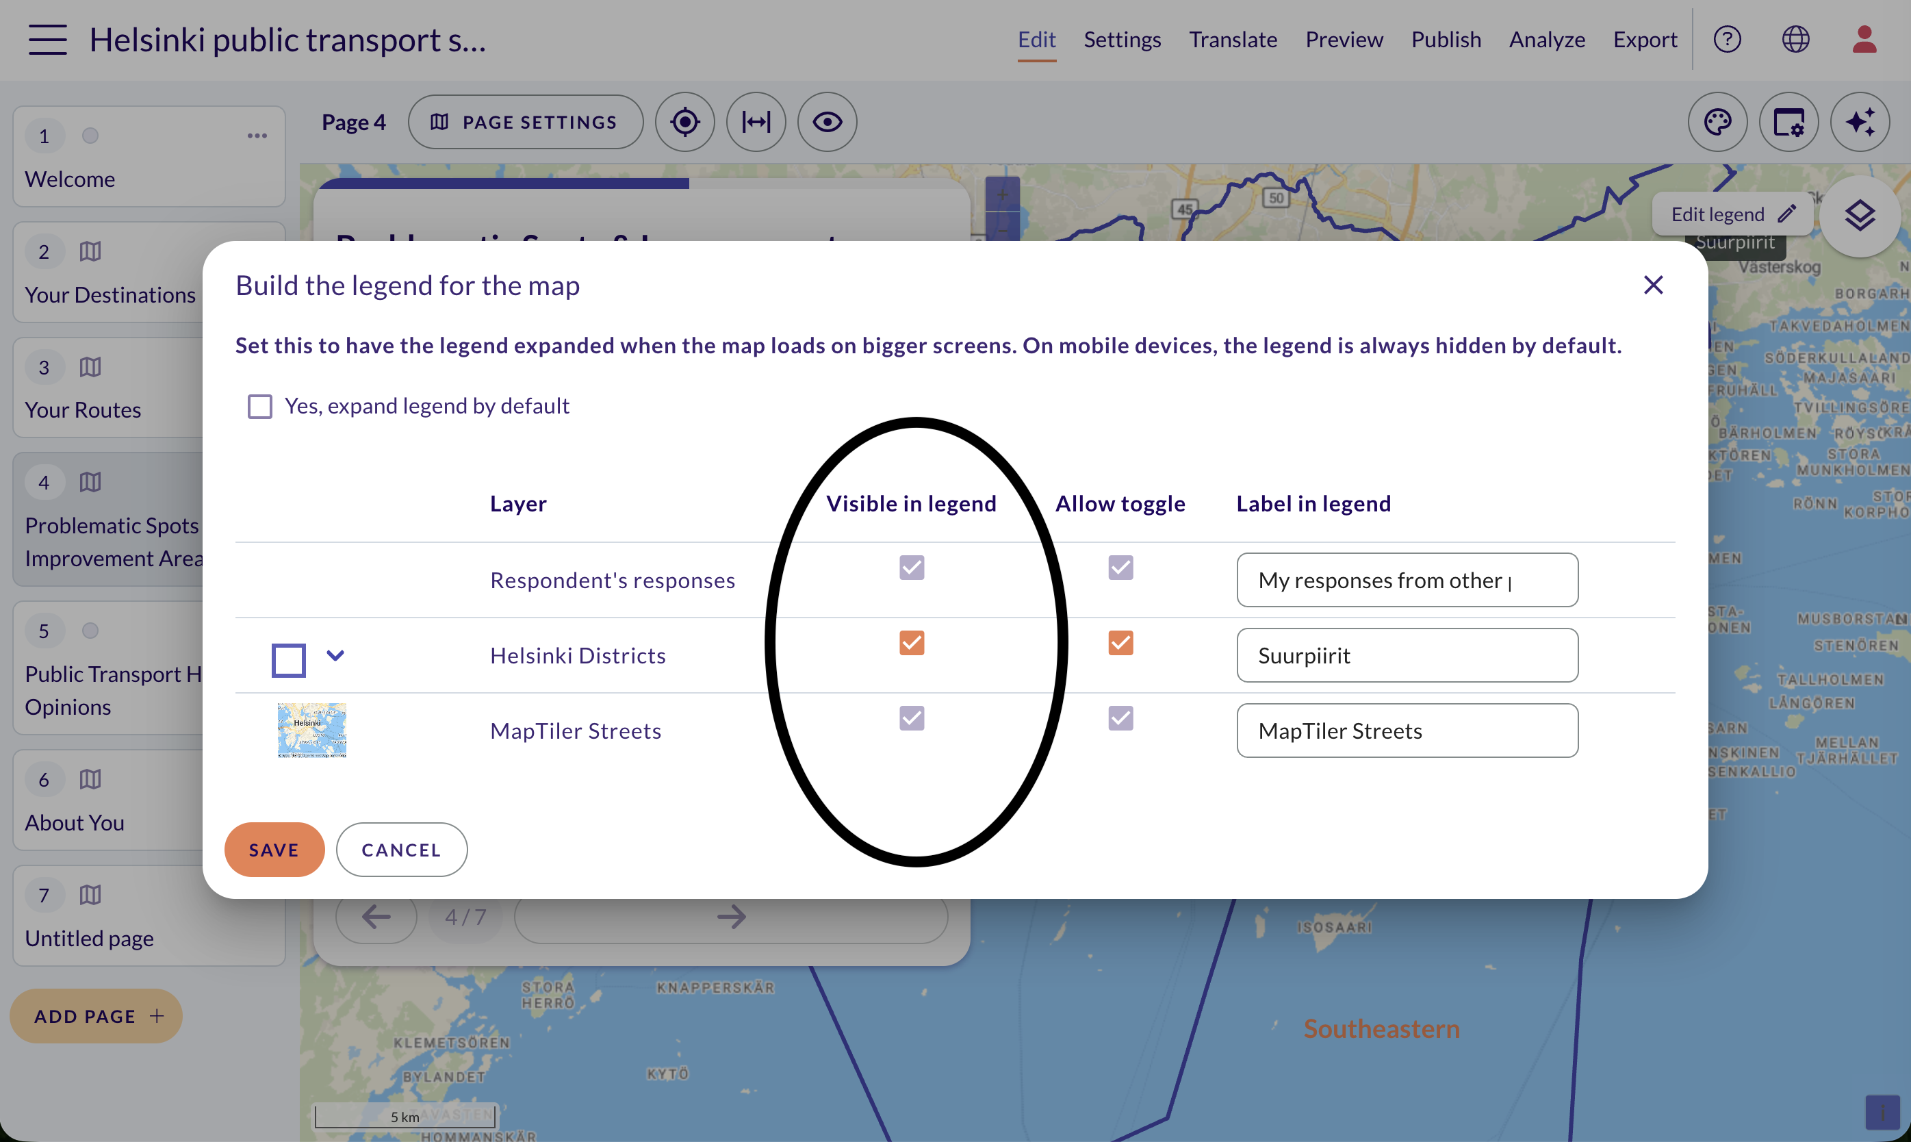Open options menu on Welcome page
This screenshot has width=1911, height=1142.
click(257, 136)
